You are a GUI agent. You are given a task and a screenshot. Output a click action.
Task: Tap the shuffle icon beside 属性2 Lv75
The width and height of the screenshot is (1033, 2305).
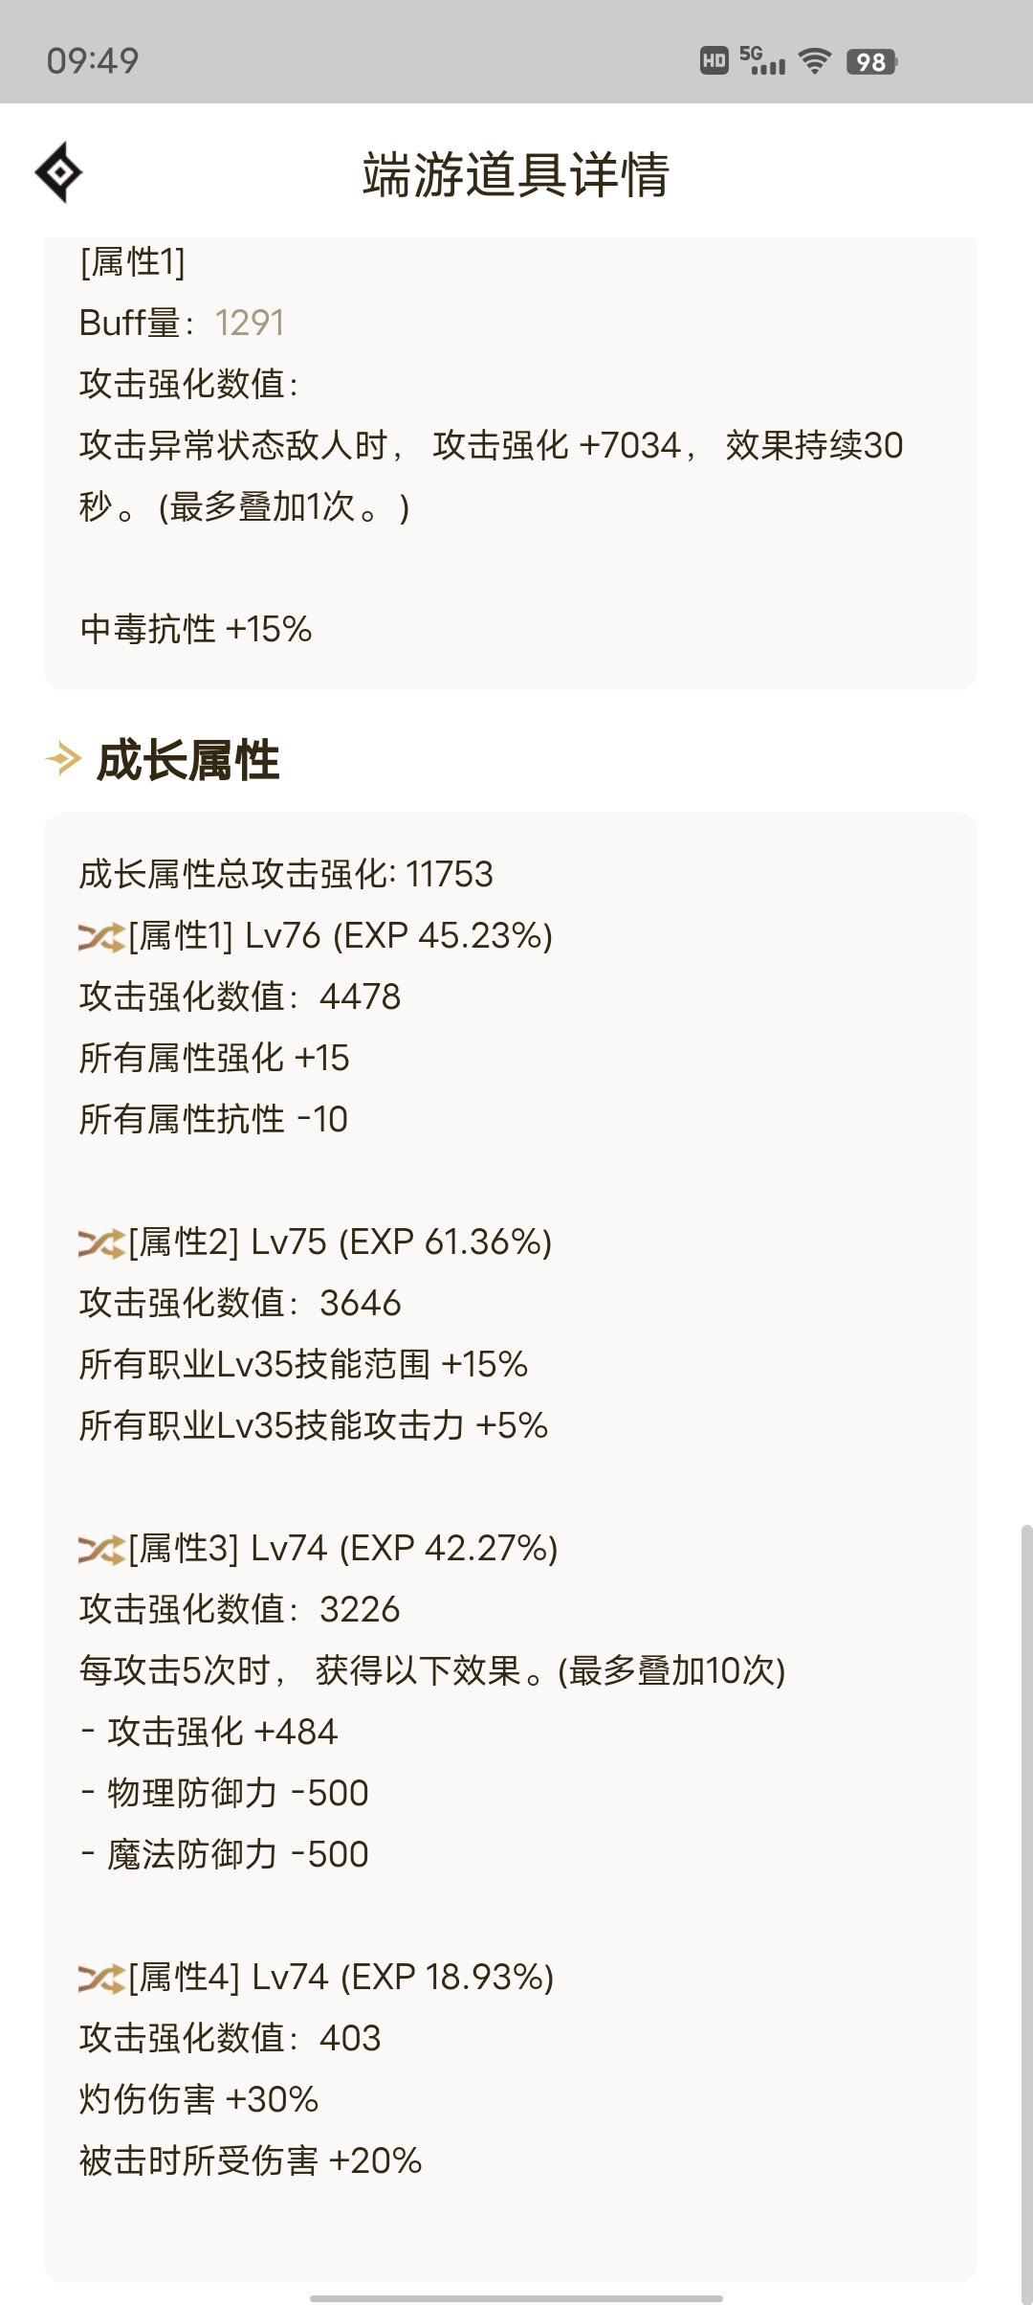[x=101, y=1243]
